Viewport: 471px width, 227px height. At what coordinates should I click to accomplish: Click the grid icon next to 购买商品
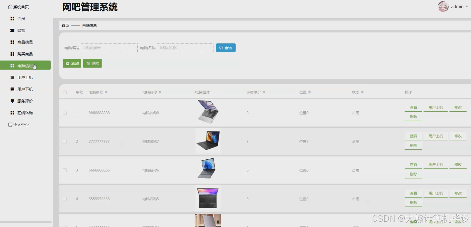click(12, 54)
